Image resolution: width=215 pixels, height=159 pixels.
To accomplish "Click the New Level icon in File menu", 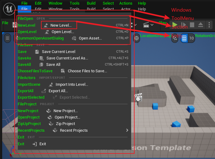I will [x=46, y=25].
